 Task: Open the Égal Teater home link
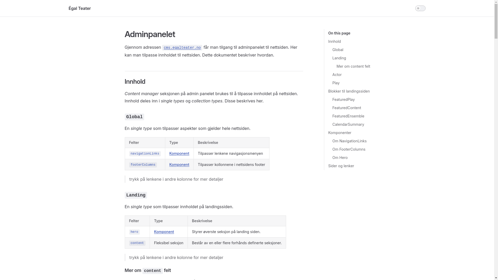[x=80, y=8]
